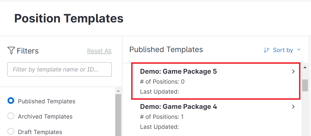Click the Published Templates heading
Image resolution: width=311 pixels, height=136 pixels.
tap(166, 50)
